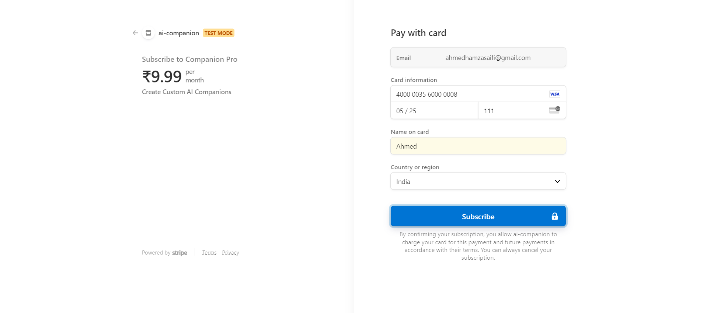This screenshot has width=707, height=313.
Task: Click the CVC field showing 111
Action: (509, 110)
